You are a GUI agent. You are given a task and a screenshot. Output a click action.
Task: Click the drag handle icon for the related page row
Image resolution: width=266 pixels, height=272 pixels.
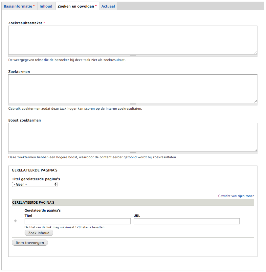click(15, 221)
